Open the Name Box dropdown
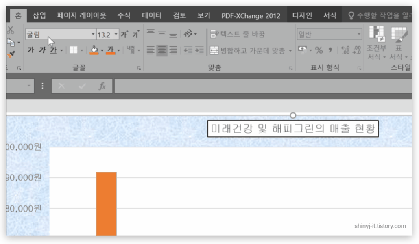Image resolution: width=419 pixels, height=244 pixels. (x=29, y=86)
